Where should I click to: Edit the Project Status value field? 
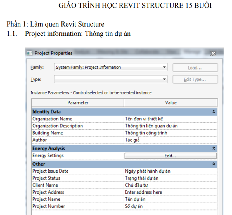pyautogui.click(x=171, y=178)
